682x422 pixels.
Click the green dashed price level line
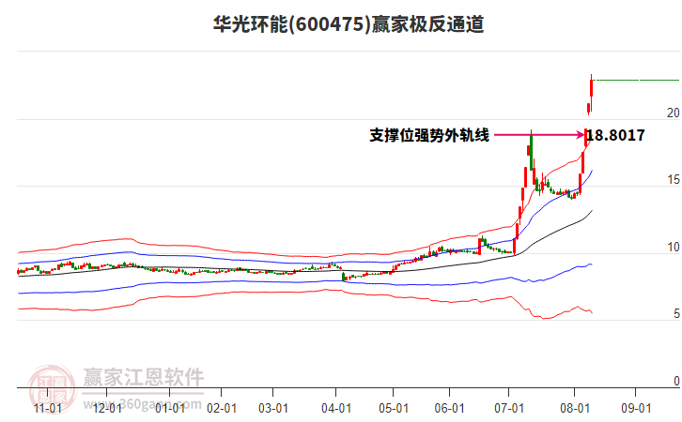click(x=636, y=81)
